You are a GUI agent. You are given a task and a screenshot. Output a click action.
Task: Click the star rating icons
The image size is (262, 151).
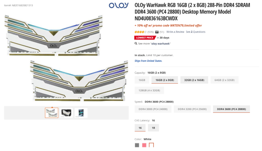point(141,32)
